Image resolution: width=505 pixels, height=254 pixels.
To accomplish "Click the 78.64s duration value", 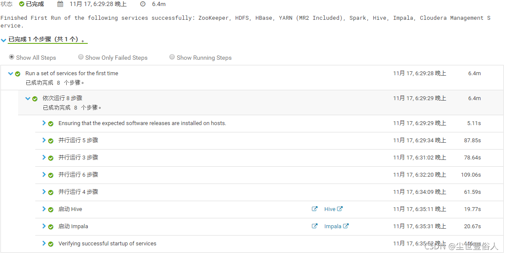I will (x=472, y=158).
